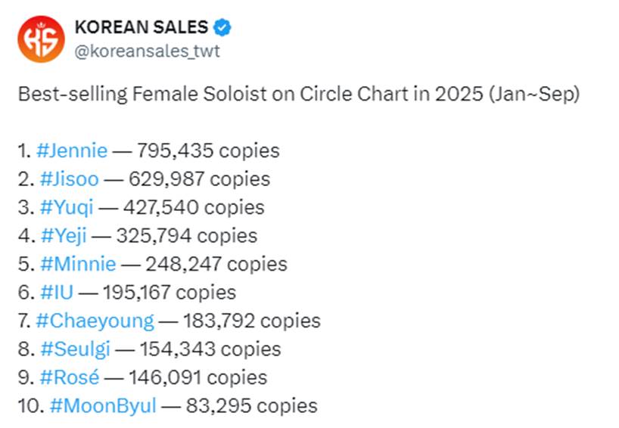The height and width of the screenshot is (428, 619).
Task: Click the 248,247 copies text
Action: (216, 264)
